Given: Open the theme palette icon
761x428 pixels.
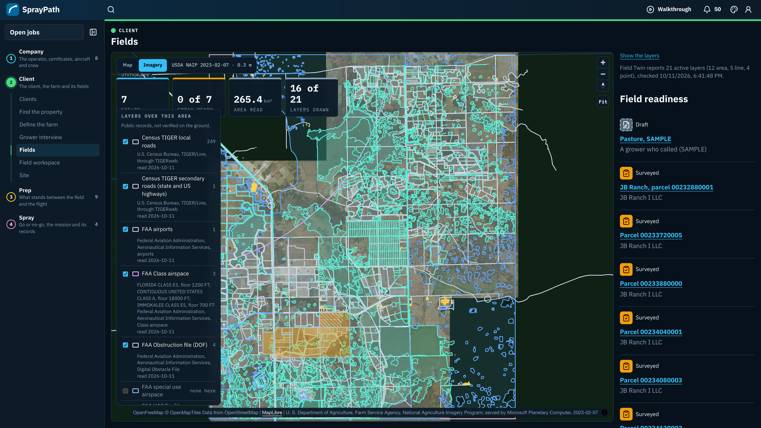Looking at the screenshot, I should pos(734,10).
